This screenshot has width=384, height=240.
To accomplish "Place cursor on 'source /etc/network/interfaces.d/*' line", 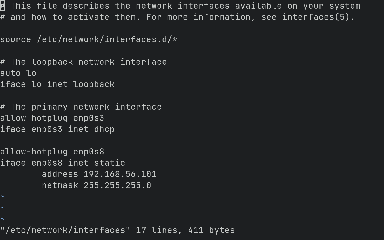I will pyautogui.click(x=89, y=40).
